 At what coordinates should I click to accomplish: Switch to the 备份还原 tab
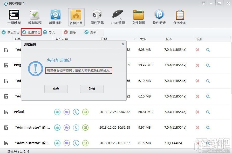point(76,17)
